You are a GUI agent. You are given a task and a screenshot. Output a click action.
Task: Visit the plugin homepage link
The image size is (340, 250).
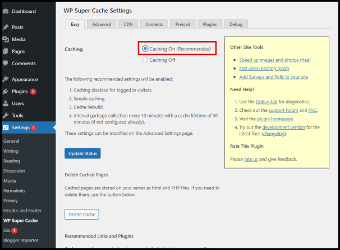pos(275,119)
